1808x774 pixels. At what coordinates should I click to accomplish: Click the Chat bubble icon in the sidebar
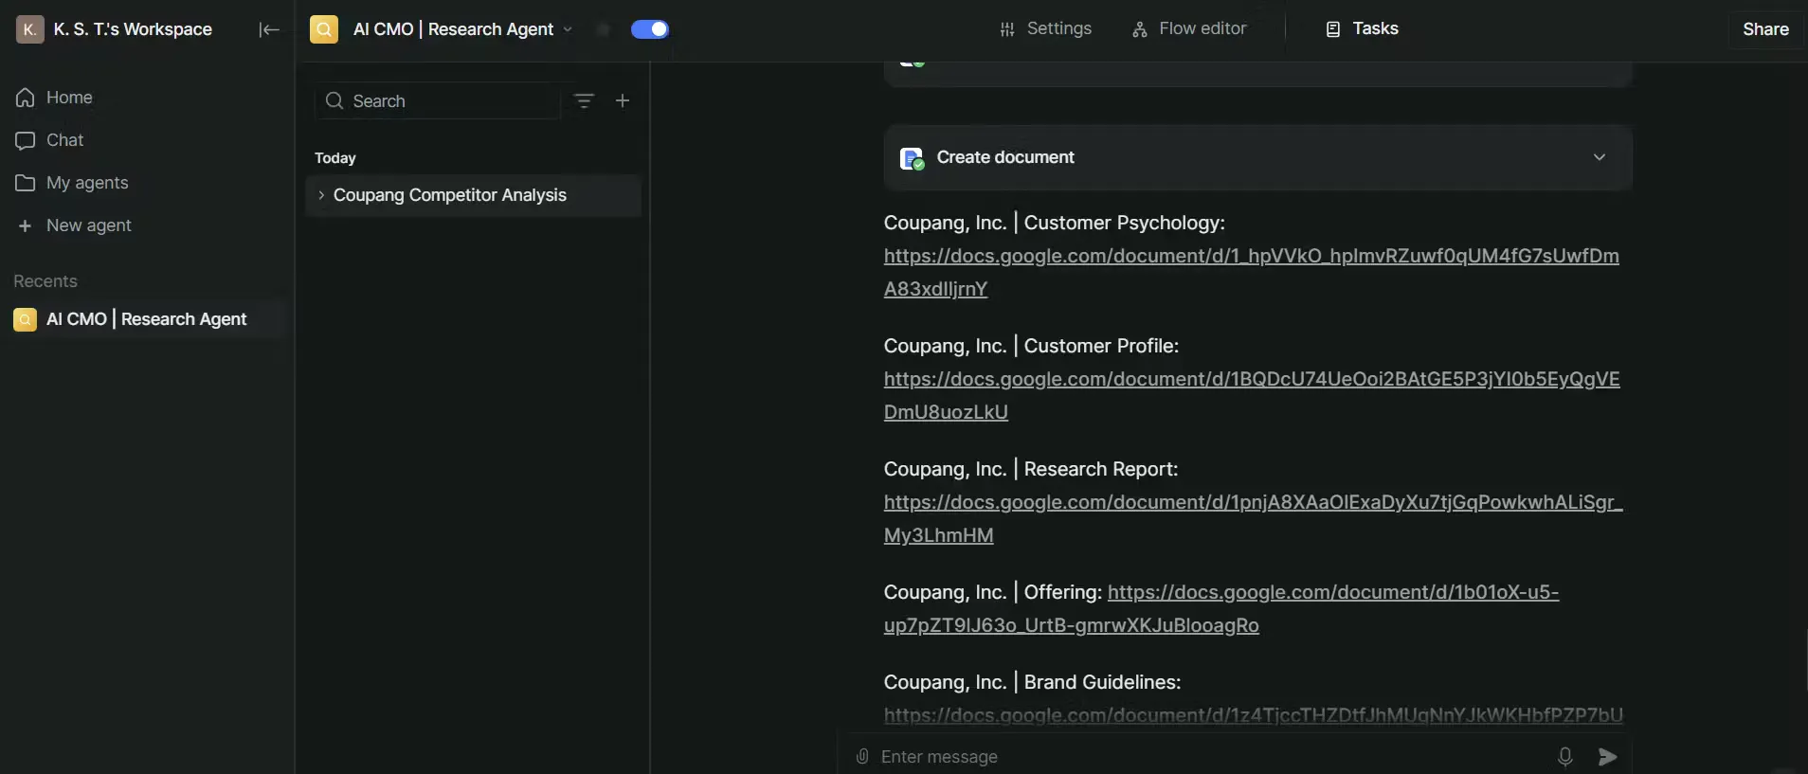click(x=26, y=140)
